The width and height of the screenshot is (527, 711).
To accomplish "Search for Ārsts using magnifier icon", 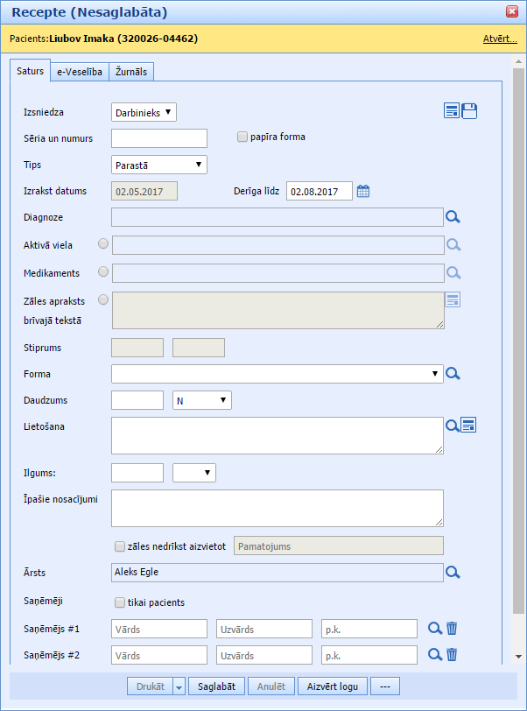I will point(453,573).
